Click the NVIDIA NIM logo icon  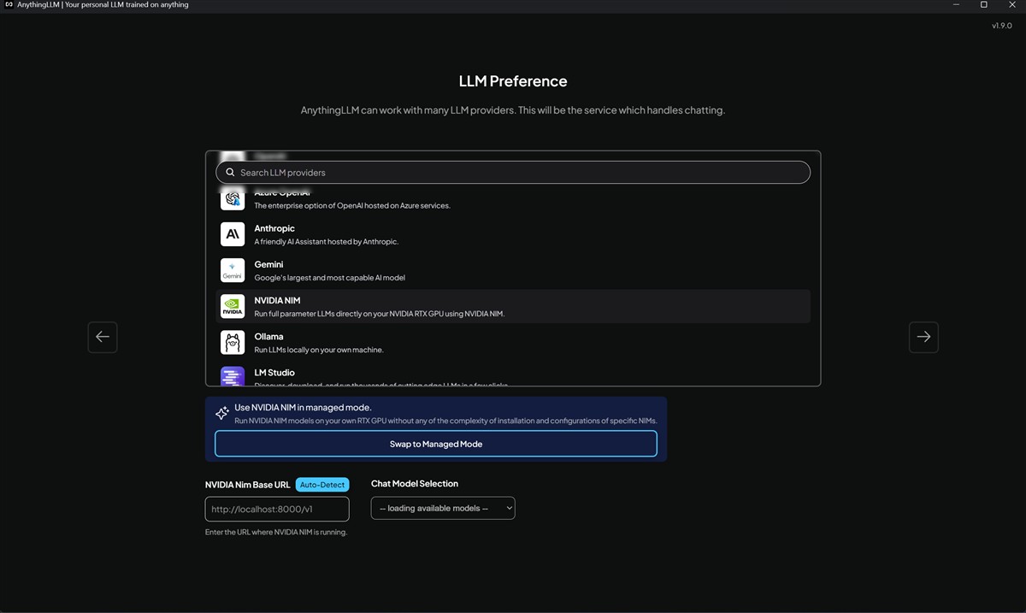click(233, 306)
